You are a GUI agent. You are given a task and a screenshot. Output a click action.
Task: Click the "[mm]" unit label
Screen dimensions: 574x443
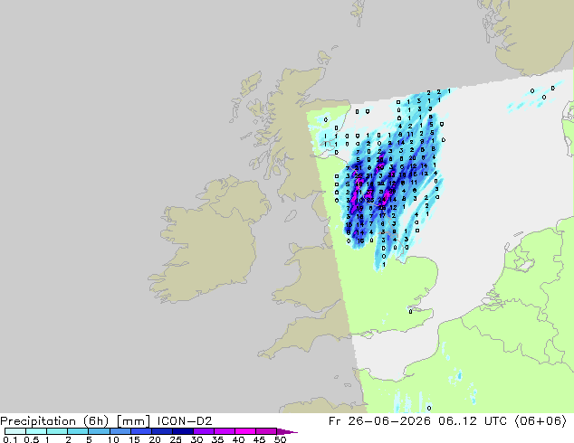pos(133,421)
